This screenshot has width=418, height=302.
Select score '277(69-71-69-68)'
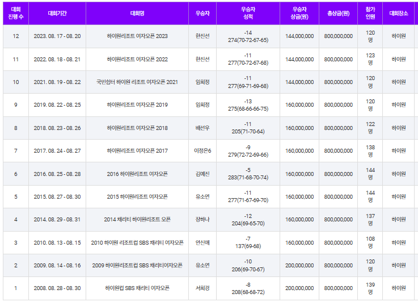[x=248, y=86]
